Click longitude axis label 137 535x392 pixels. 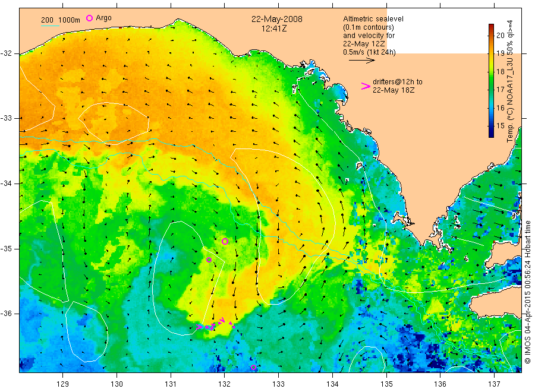point(494,384)
